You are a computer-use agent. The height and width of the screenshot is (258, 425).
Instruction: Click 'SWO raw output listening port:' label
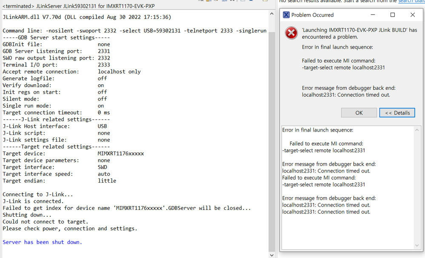48,58
